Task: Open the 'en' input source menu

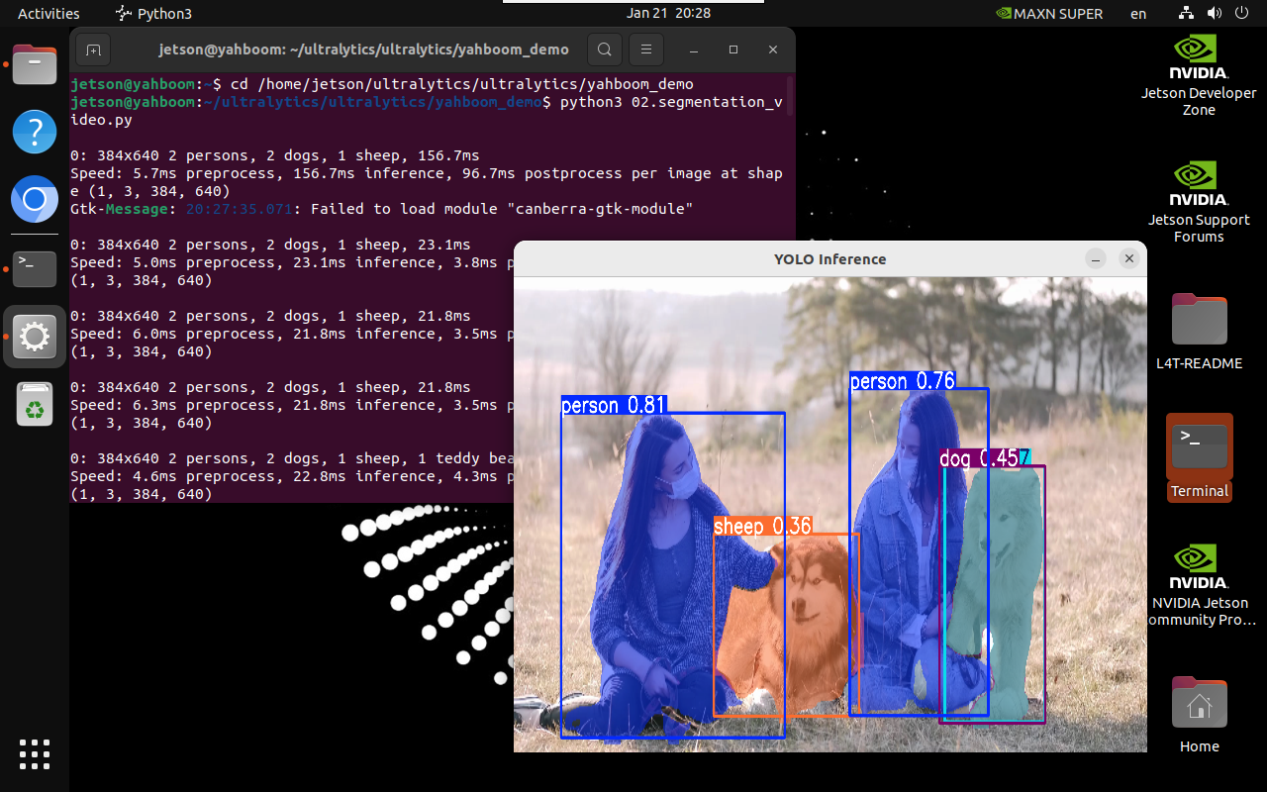Action: point(1138,14)
